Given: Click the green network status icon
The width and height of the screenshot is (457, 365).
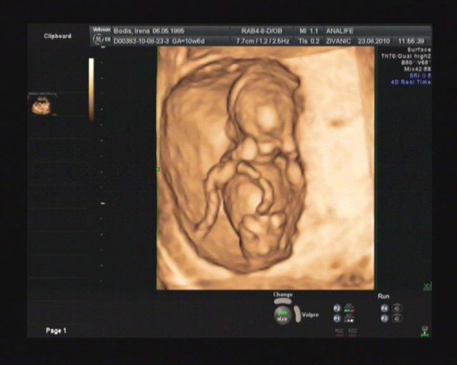Looking at the screenshot, I should [423, 331].
